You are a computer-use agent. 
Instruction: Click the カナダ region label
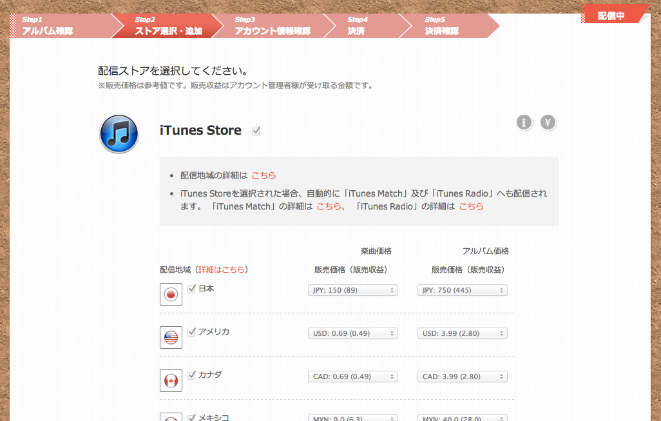[x=210, y=375]
